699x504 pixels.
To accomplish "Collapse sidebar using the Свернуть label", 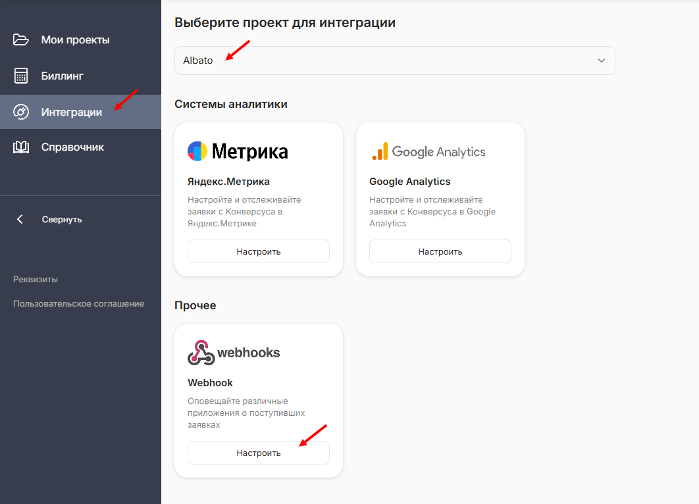I will tap(62, 219).
